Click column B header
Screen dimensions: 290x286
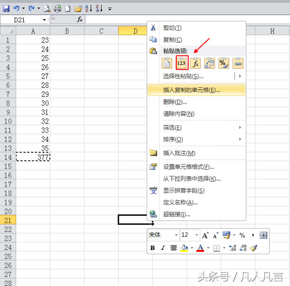click(67, 31)
